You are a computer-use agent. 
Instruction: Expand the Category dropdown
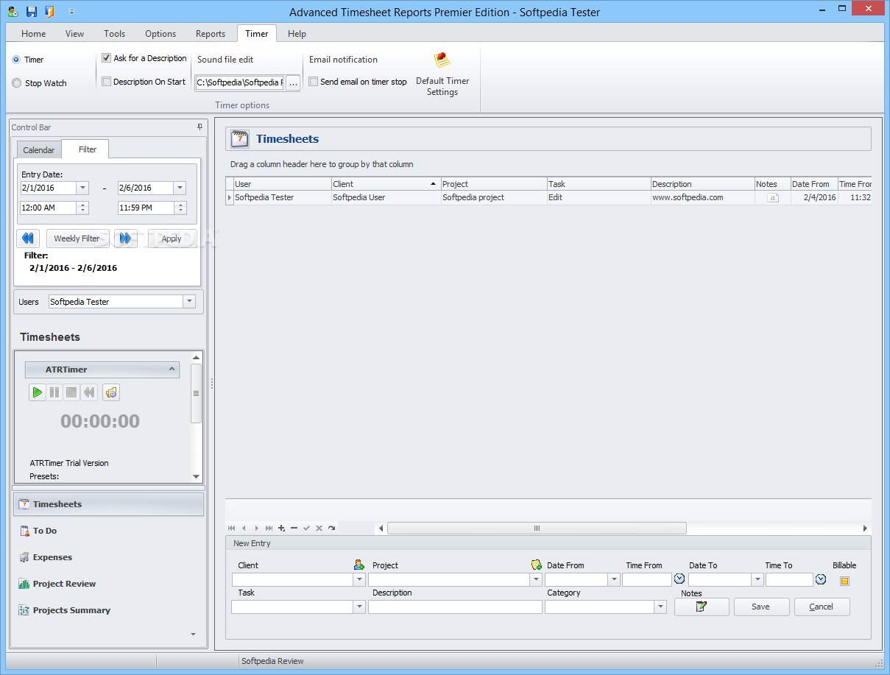point(660,607)
